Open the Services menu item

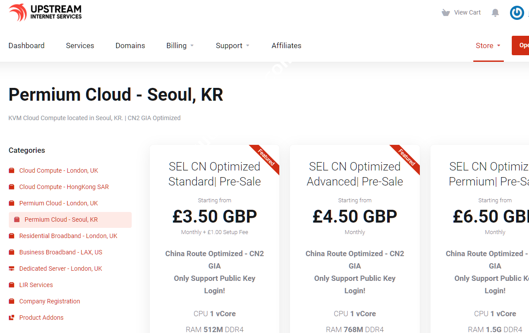coord(80,45)
